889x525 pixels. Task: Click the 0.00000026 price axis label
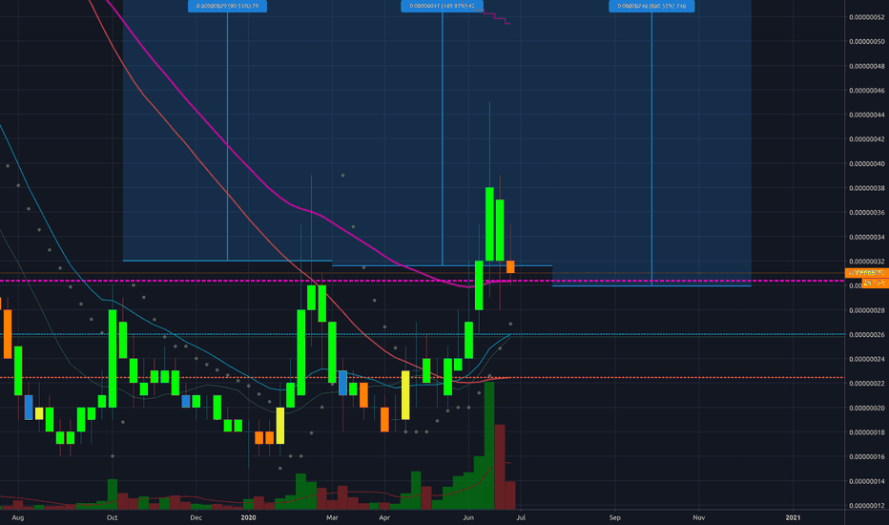pos(866,335)
